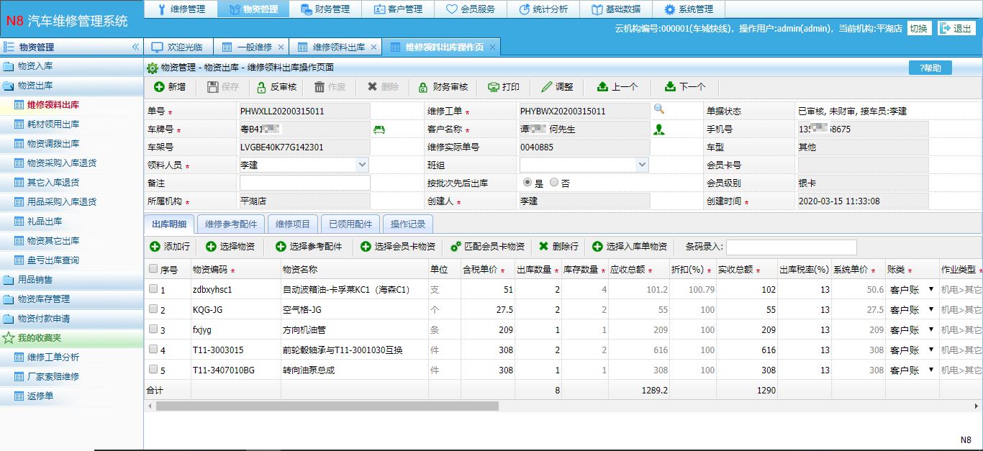Click the ?帮助 help button
Screen dimensions: 983x451
[x=930, y=68]
